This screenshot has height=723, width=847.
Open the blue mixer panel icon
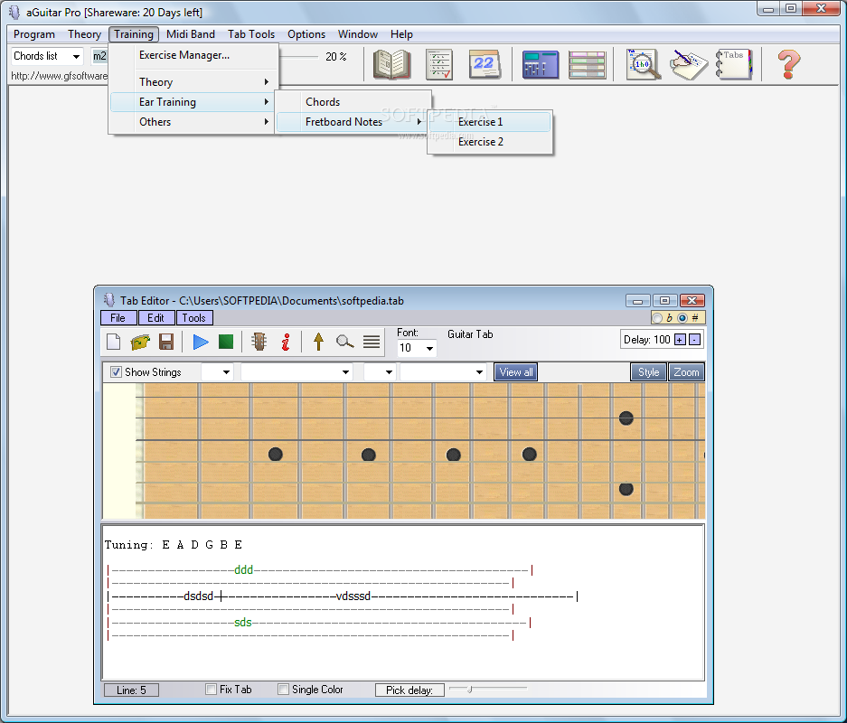541,65
